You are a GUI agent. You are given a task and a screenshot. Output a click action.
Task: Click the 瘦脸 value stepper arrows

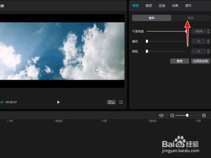click(208, 51)
